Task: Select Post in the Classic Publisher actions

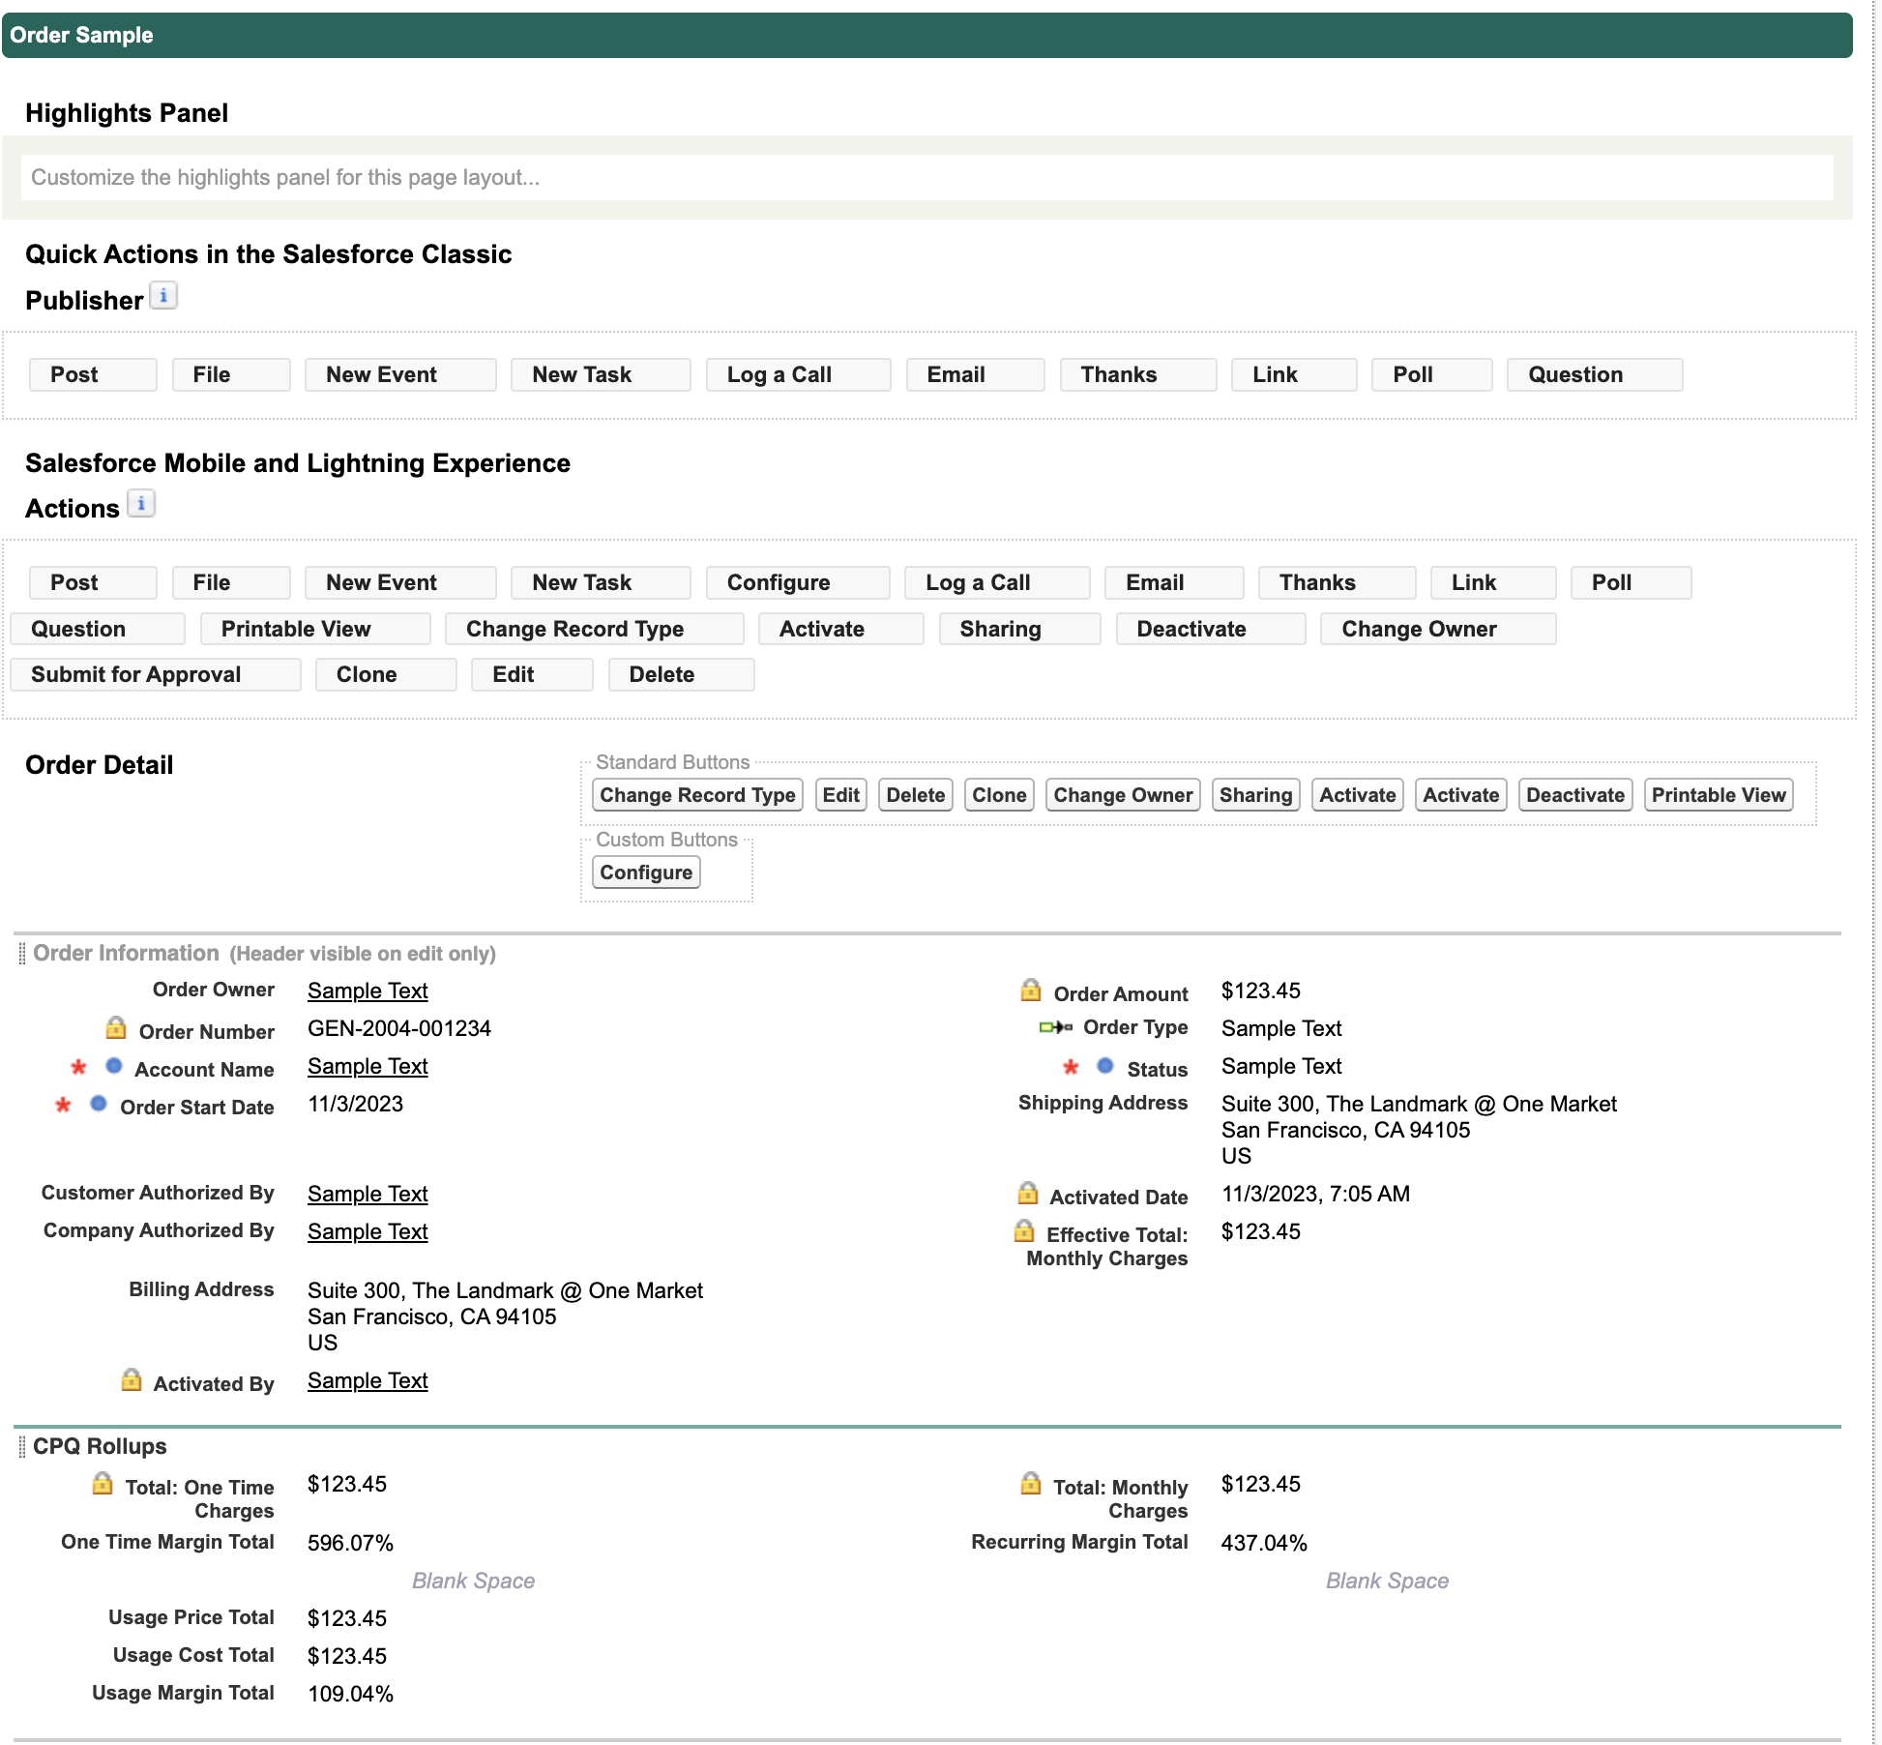Action: click(93, 375)
